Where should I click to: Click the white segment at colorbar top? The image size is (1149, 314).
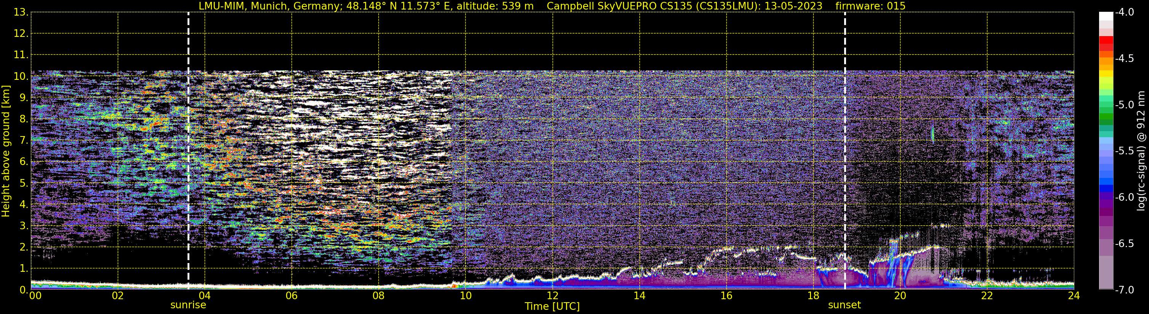[x=1106, y=16]
